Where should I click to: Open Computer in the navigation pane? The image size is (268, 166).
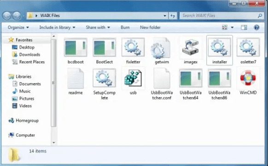click(25, 135)
